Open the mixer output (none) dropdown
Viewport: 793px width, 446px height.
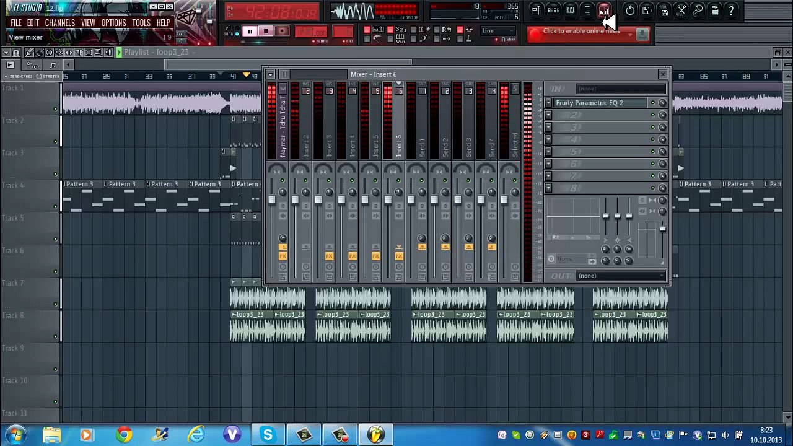(x=621, y=276)
